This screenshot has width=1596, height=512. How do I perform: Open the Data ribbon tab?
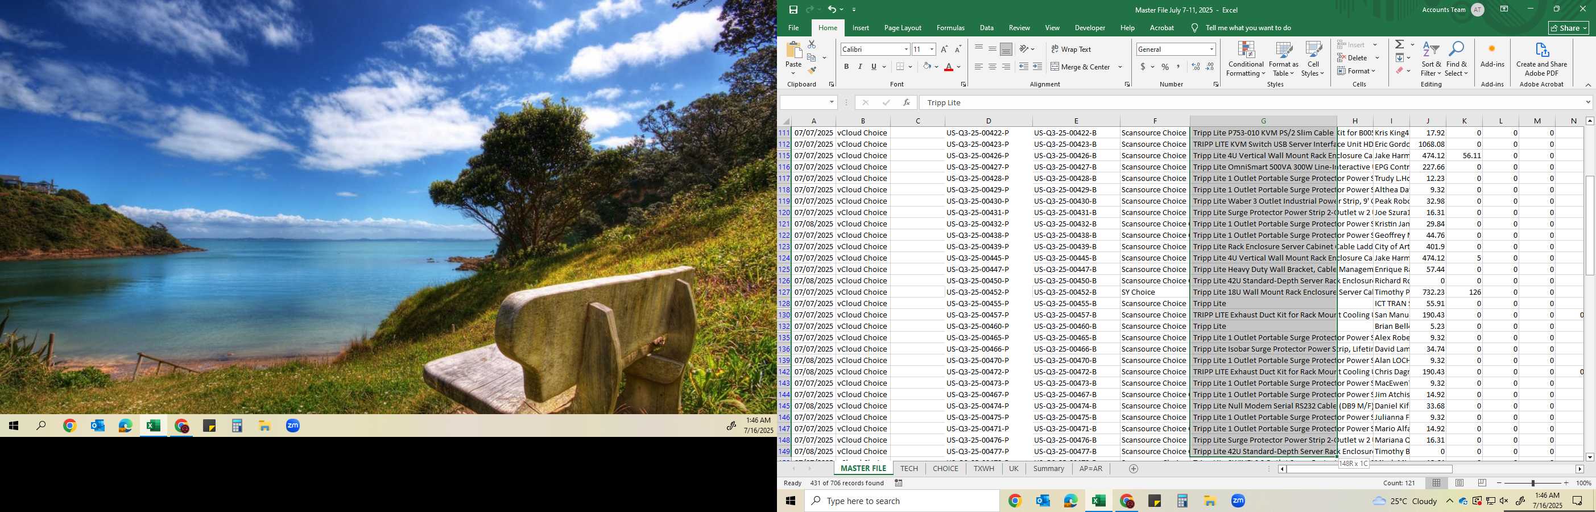tap(987, 28)
